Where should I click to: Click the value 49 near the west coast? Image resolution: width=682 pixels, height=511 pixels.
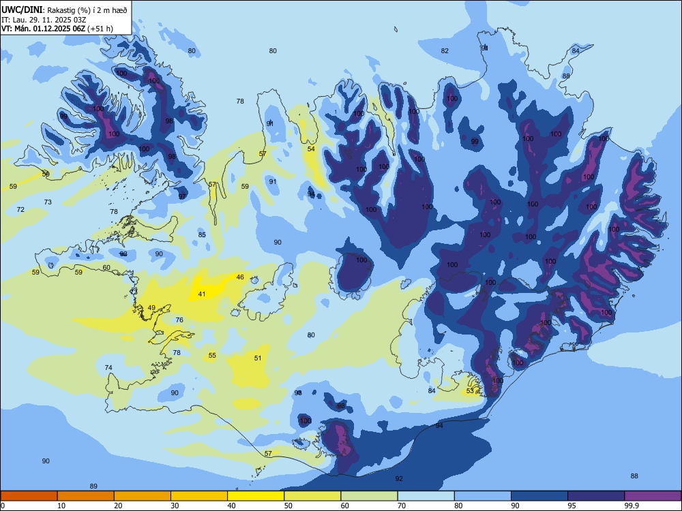point(151,308)
